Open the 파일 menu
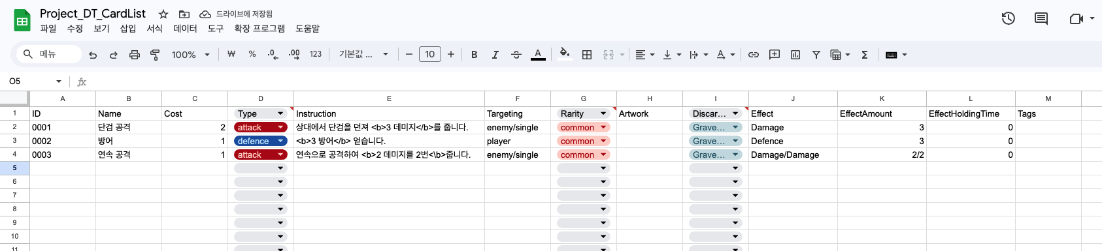 [x=48, y=29]
